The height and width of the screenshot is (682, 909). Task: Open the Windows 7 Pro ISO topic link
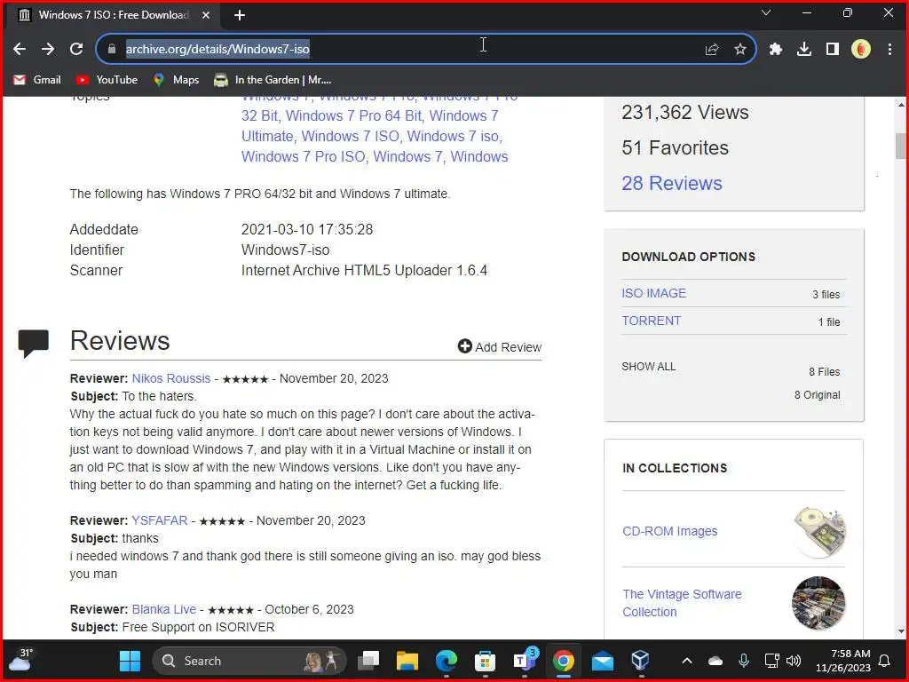point(304,156)
